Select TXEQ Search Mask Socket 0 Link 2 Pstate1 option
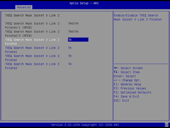 [x=32, y=50]
